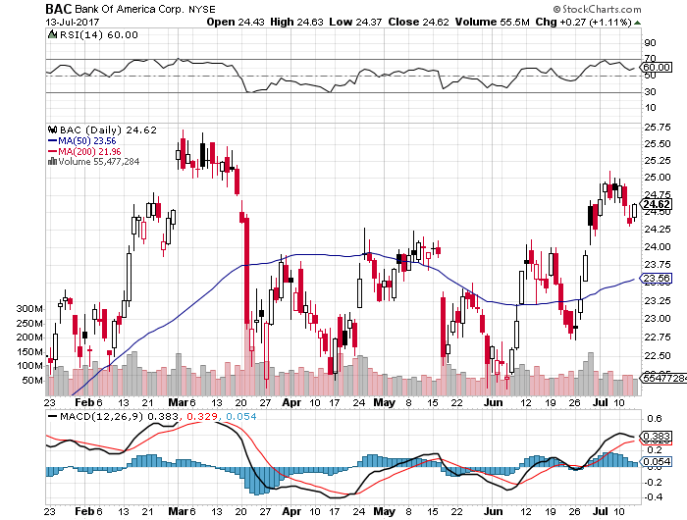
Task: Click the 150M volume scale label
Action: (29, 352)
